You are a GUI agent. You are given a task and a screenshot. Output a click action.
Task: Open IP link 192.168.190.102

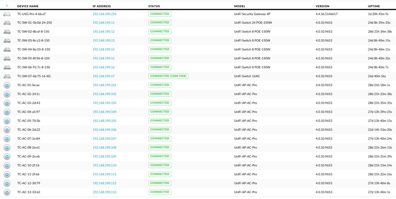tap(105, 94)
